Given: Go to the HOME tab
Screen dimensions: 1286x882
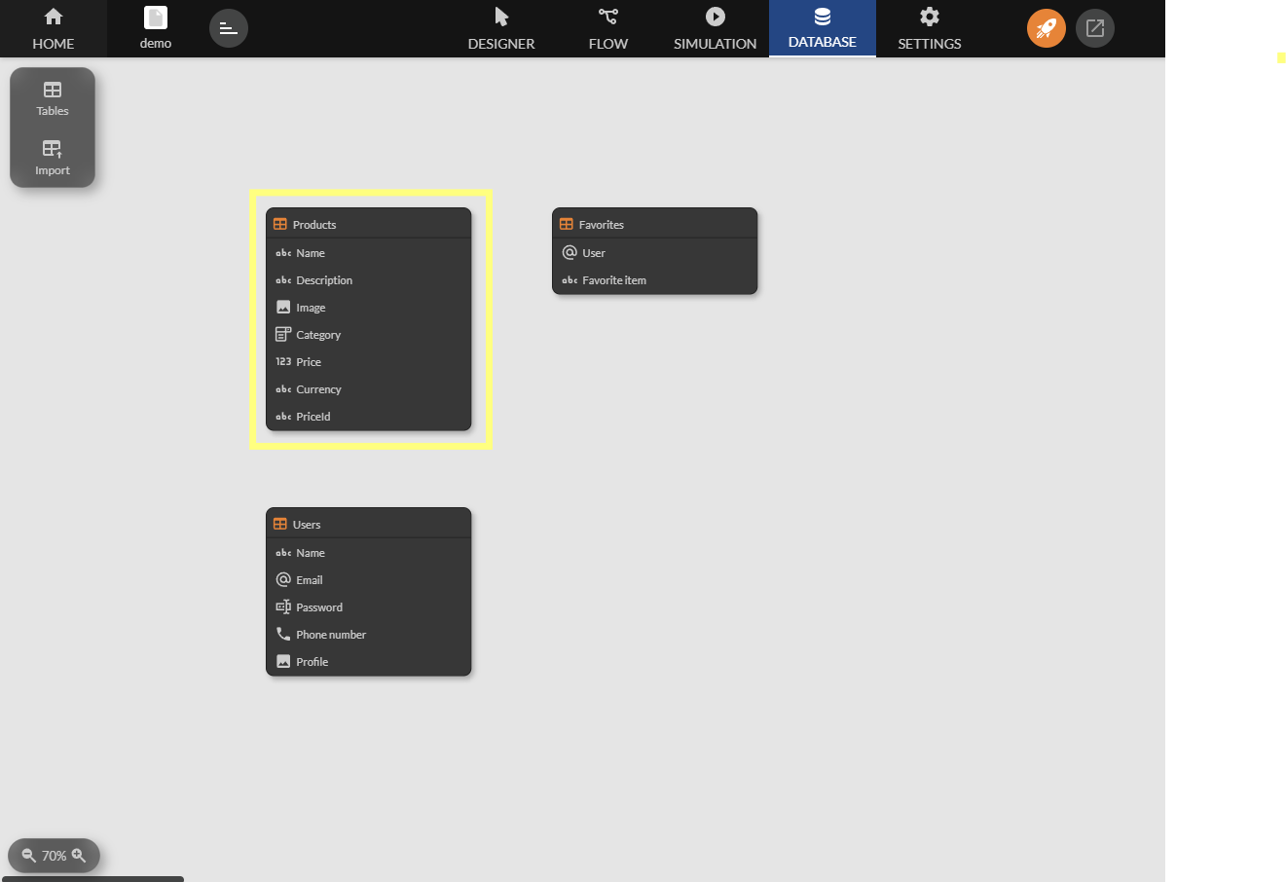Looking at the screenshot, I should click(54, 28).
